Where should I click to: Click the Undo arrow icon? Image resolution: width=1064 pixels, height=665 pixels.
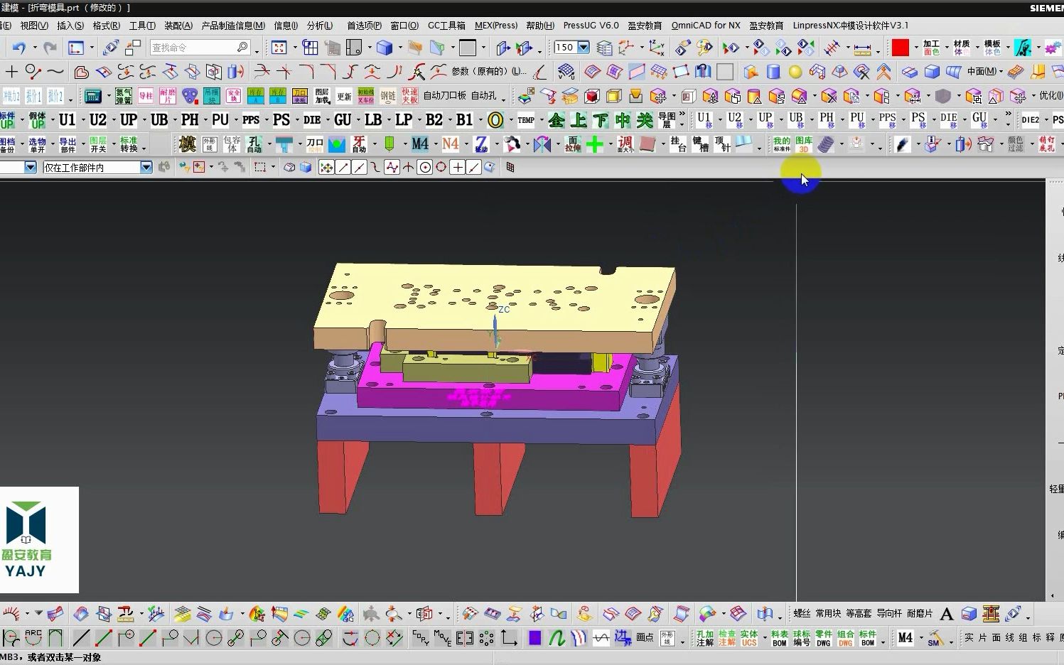18,48
